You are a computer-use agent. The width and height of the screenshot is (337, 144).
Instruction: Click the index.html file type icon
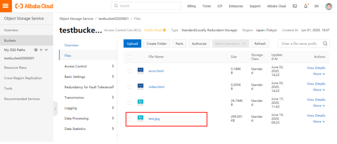pyautogui.click(x=140, y=87)
